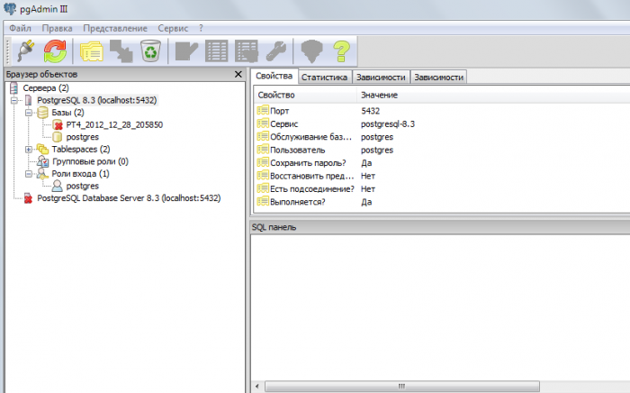Image resolution: width=630 pixels, height=393 pixels.
Task: Click the recycle bin drop object icon
Action: [150, 51]
